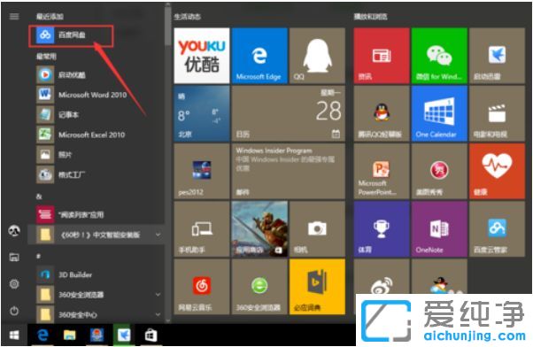This screenshot has width=533, height=347.
Task: Open the 相机 camera tile
Action: click(317, 229)
